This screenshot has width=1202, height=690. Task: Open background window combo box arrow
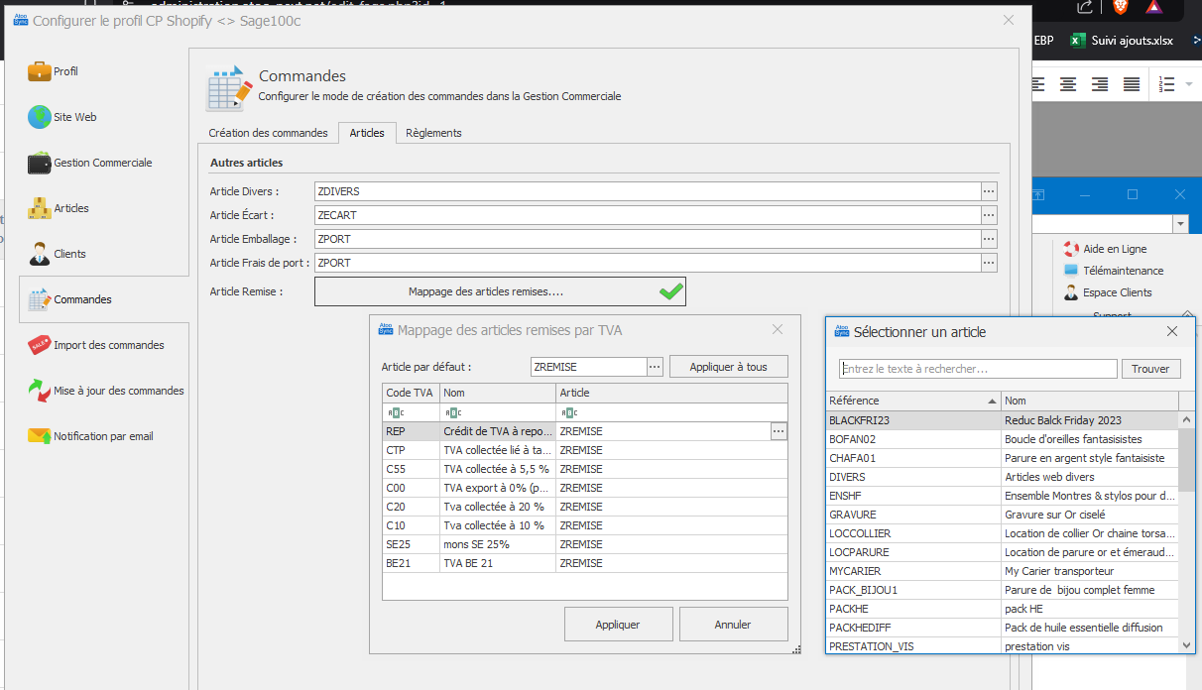pyautogui.click(x=1179, y=225)
